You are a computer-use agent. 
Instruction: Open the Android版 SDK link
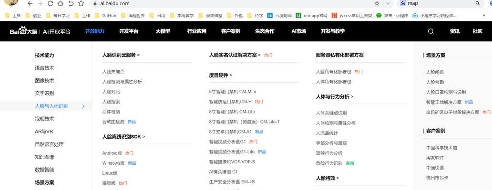click(x=112, y=153)
